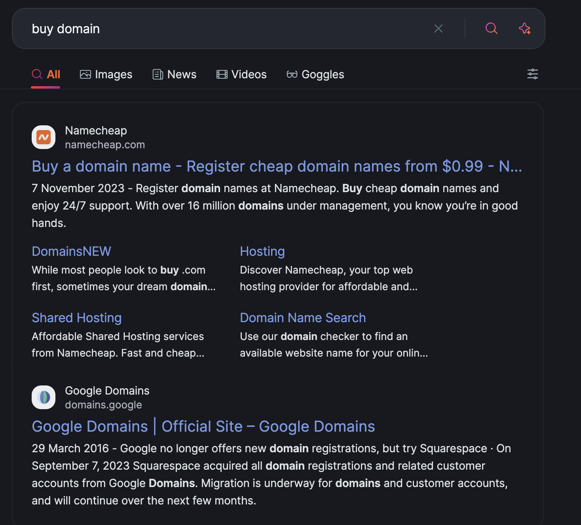Open the Hosting sitelink
581x525 pixels.
point(262,251)
